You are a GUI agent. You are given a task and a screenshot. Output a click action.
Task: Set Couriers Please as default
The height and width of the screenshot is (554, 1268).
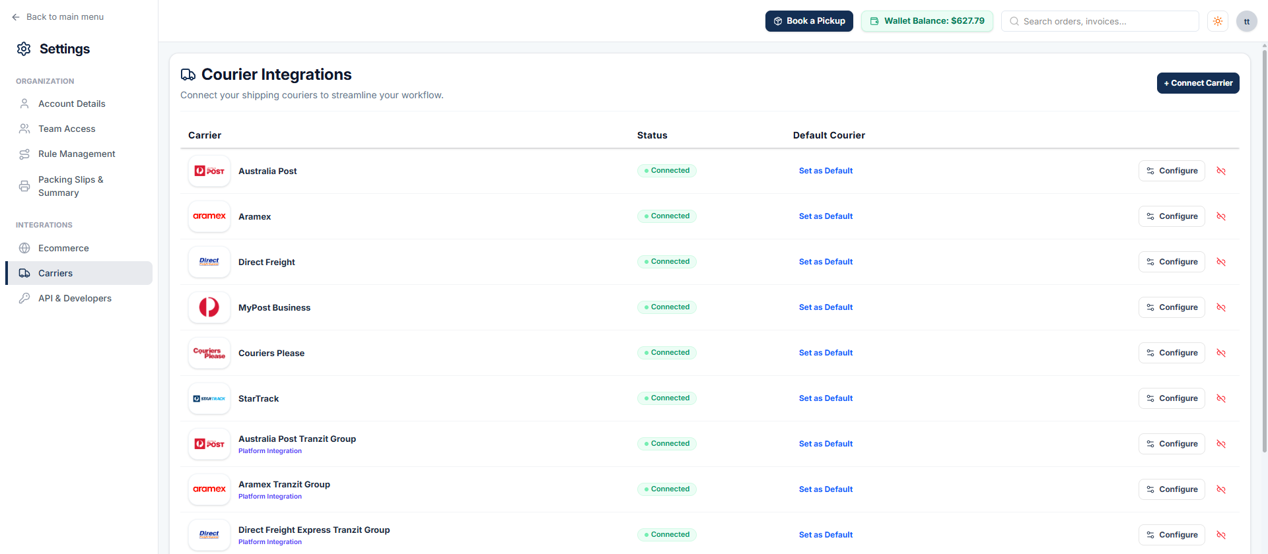[826, 353]
